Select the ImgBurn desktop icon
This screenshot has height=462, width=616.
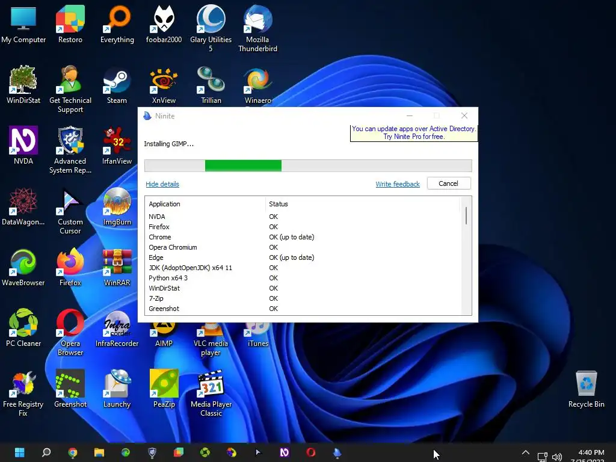tap(117, 207)
